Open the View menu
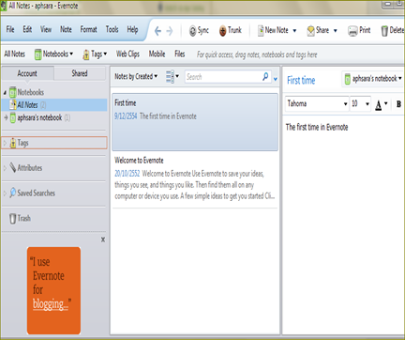405x340 pixels. (46, 29)
